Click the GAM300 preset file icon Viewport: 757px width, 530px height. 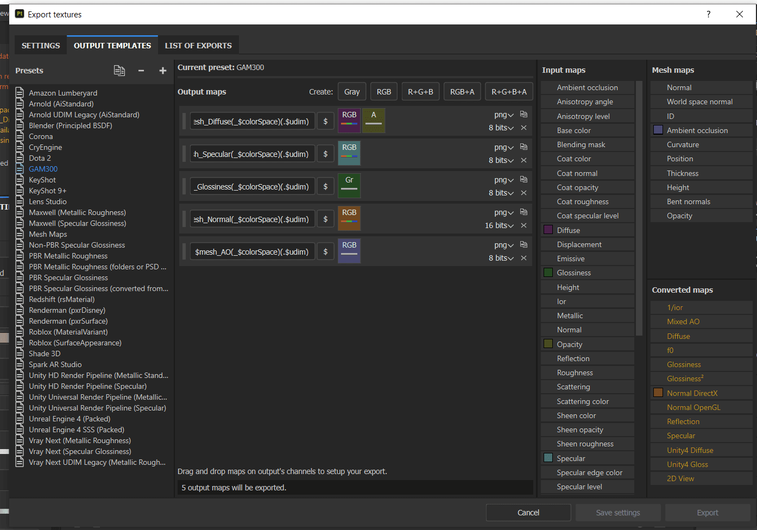(20, 169)
